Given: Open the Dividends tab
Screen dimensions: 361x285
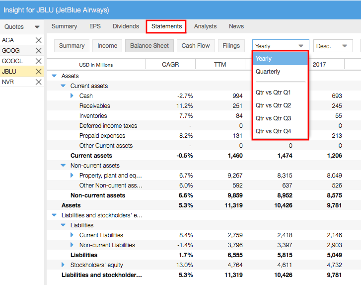Looking at the screenshot, I should click(126, 26).
